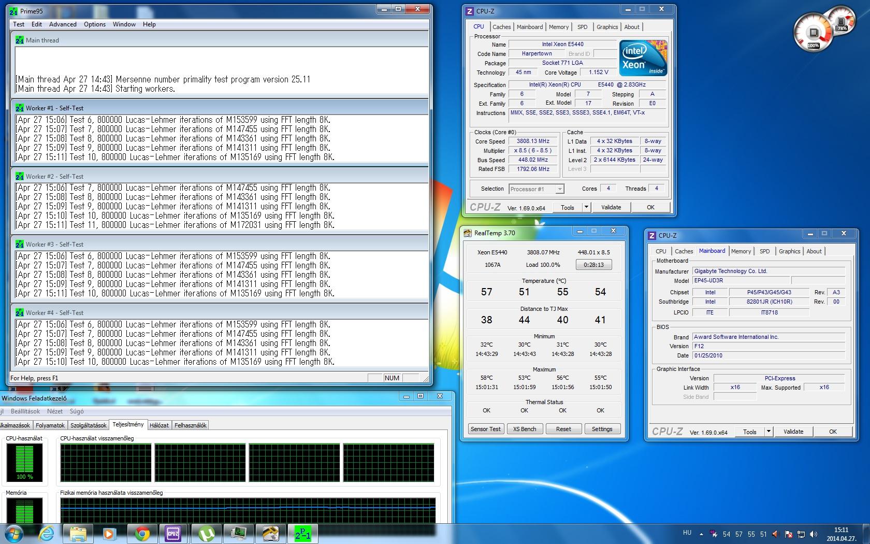This screenshot has height=544, width=870.
Task: Expand Tools dropdown arrow in lower CPU-Z
Action: 769,432
